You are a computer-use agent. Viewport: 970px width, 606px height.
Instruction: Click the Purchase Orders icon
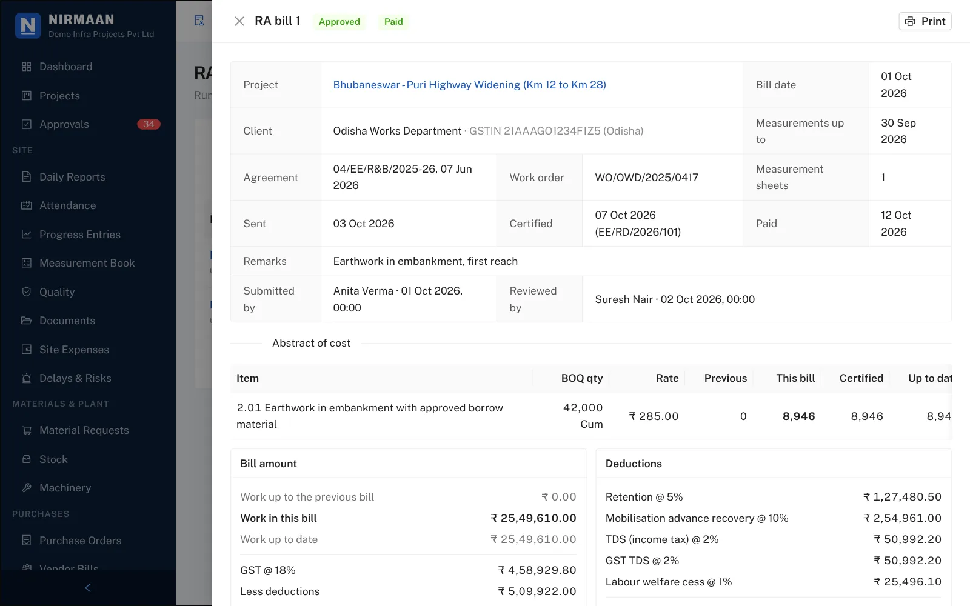coord(26,541)
